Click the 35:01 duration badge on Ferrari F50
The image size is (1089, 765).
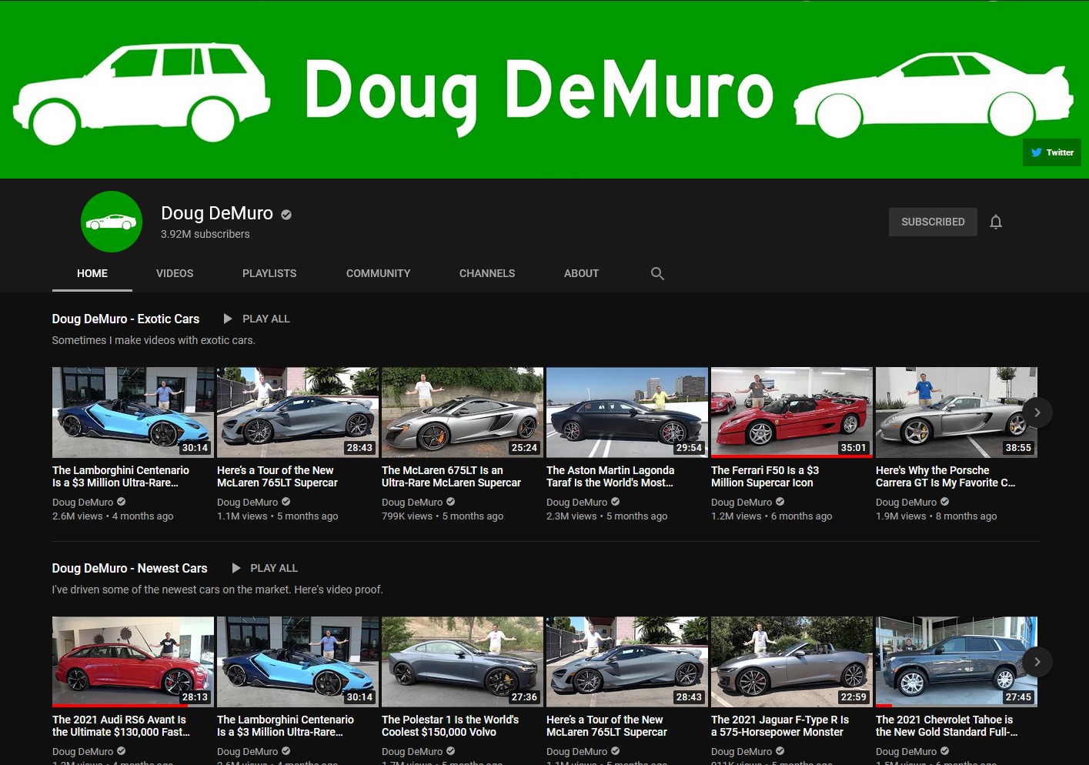pos(853,447)
